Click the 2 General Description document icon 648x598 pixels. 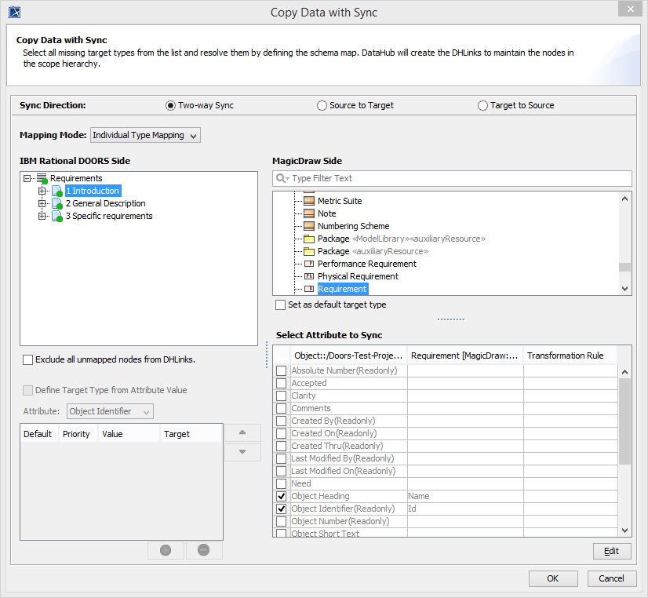click(x=56, y=204)
